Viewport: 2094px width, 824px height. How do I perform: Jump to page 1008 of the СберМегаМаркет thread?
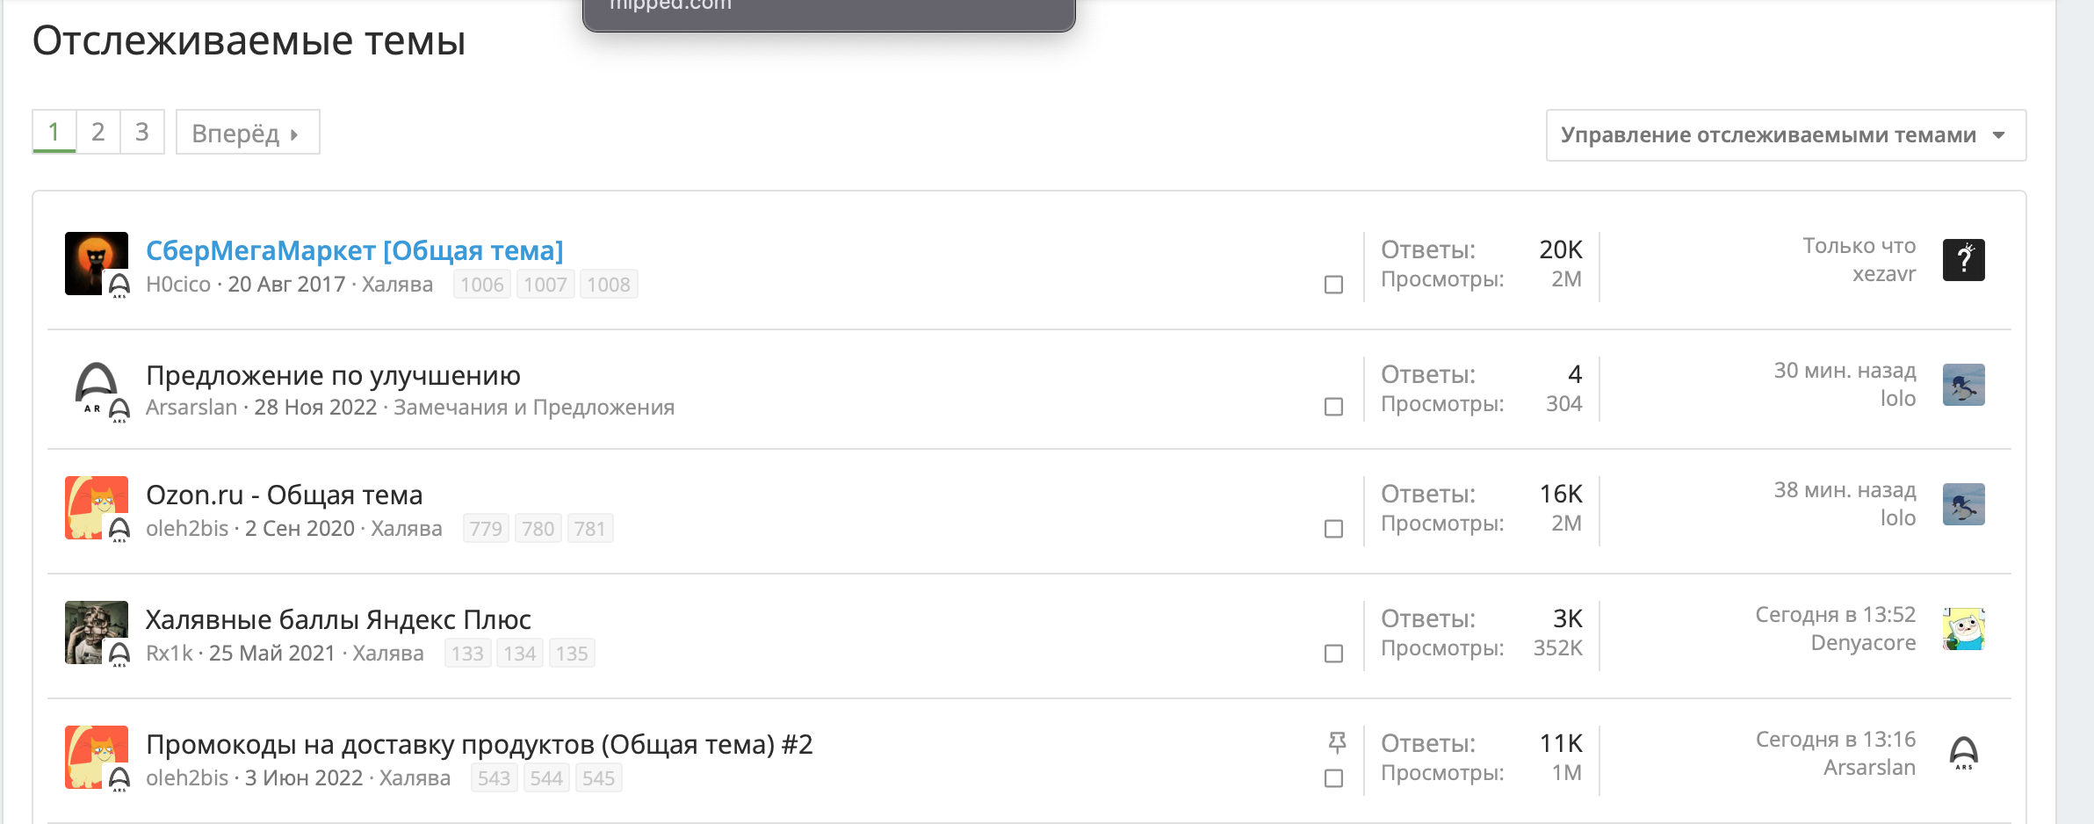point(609,285)
